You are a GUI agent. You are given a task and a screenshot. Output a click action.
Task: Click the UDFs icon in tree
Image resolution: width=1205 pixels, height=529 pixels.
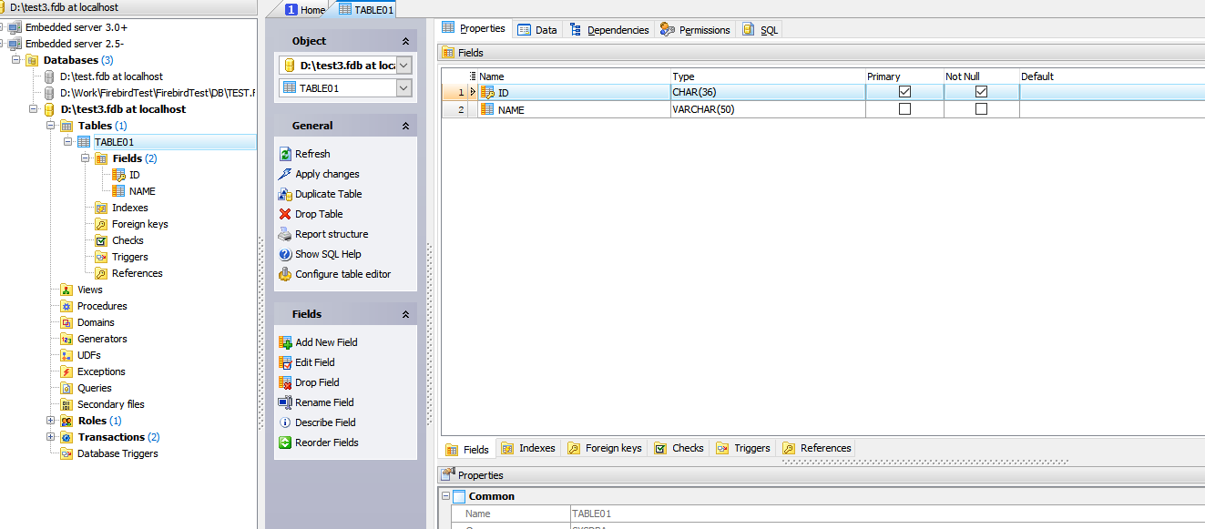[x=66, y=355]
